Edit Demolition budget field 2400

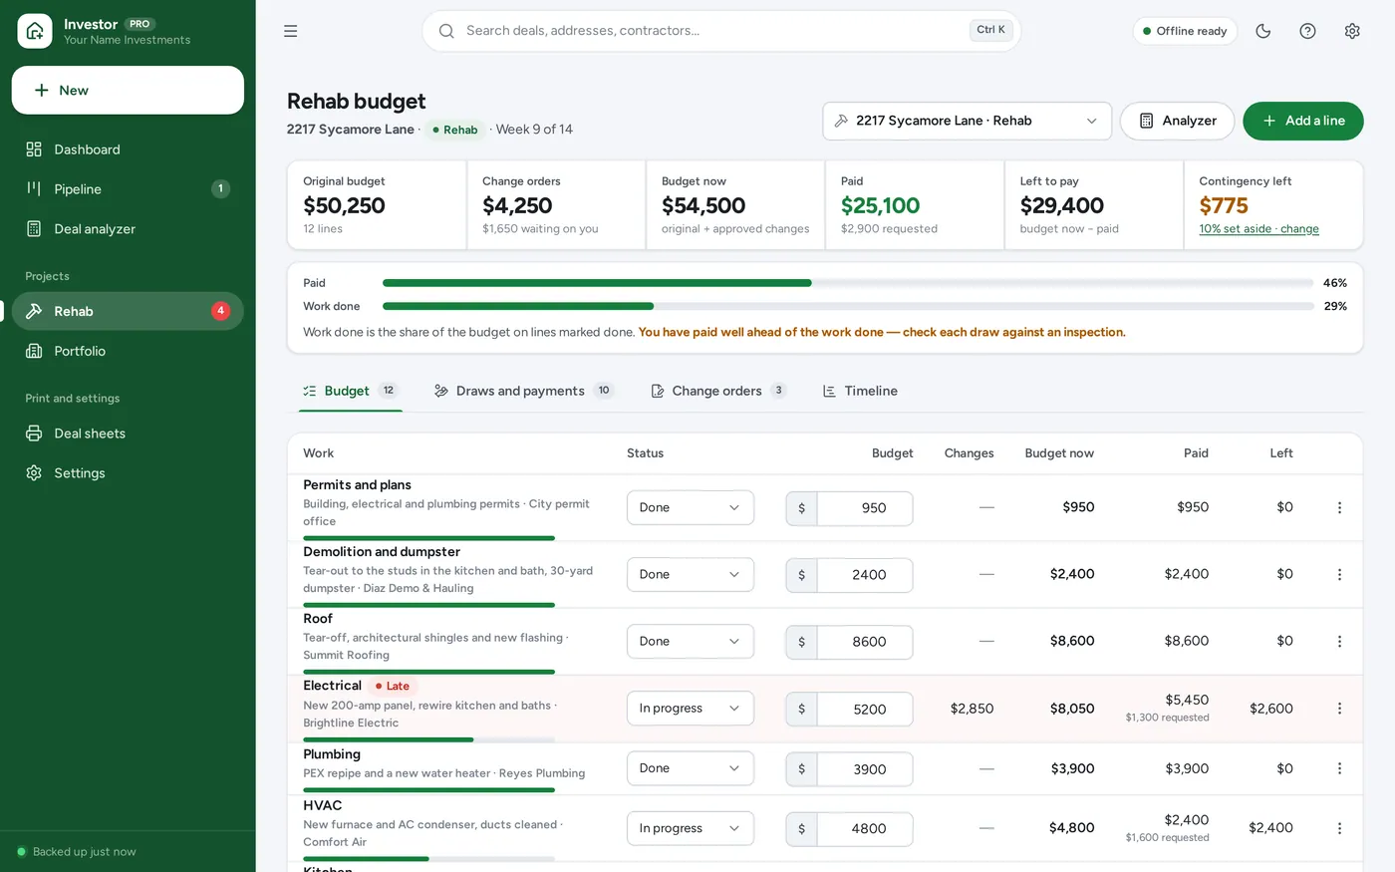coord(865,575)
